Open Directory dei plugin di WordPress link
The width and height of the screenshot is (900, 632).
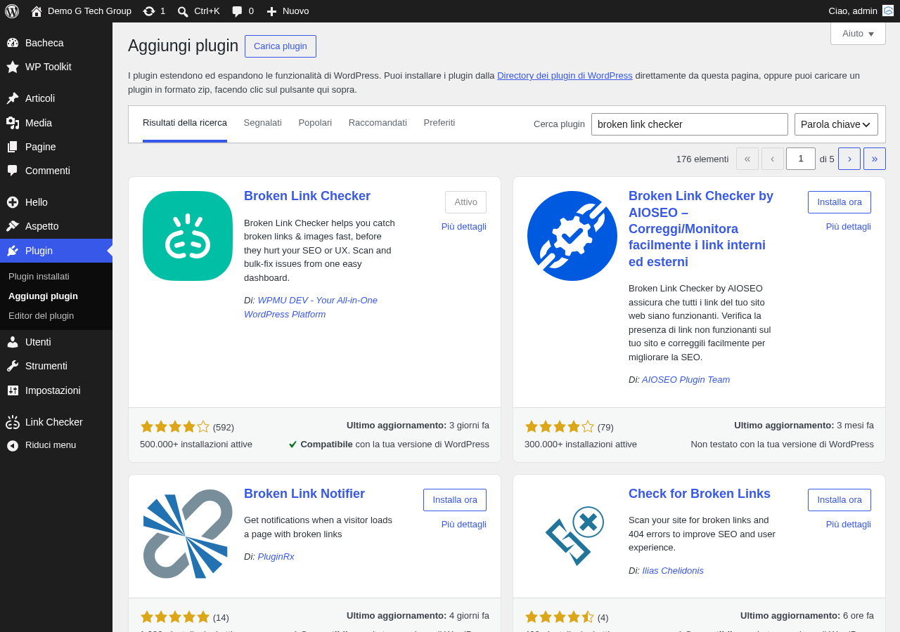pos(565,75)
